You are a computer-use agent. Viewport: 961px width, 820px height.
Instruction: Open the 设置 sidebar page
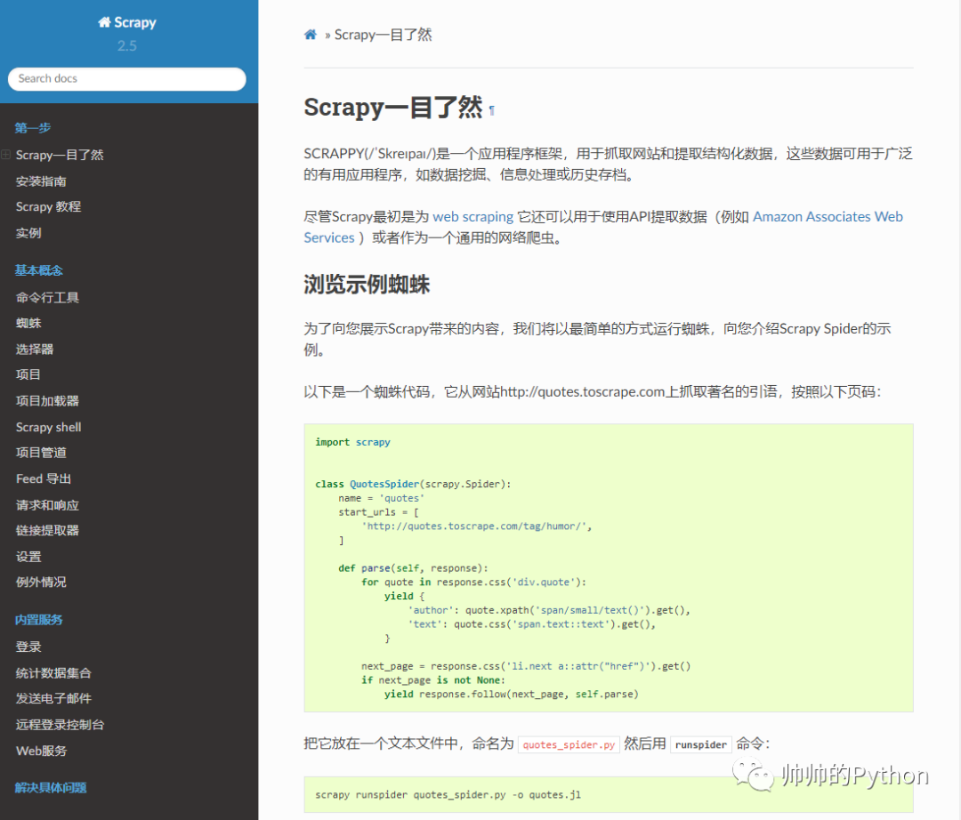tap(28, 557)
